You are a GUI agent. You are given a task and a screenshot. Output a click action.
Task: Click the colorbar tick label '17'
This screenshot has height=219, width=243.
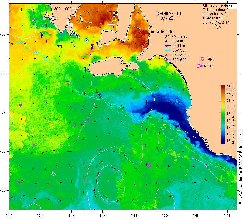tap(228, 127)
